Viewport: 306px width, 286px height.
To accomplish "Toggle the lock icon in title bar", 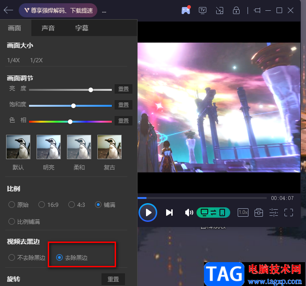I will [x=236, y=10].
